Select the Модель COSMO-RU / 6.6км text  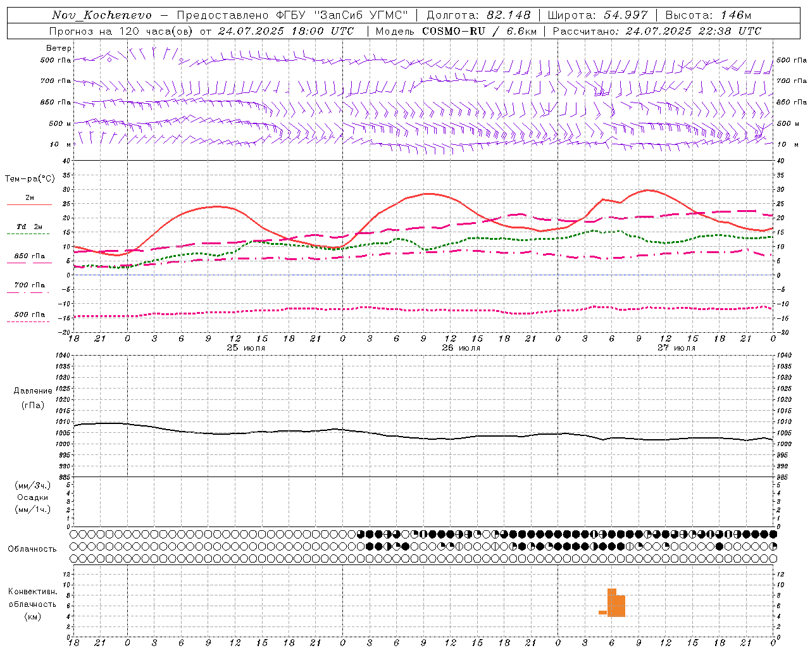(456, 31)
